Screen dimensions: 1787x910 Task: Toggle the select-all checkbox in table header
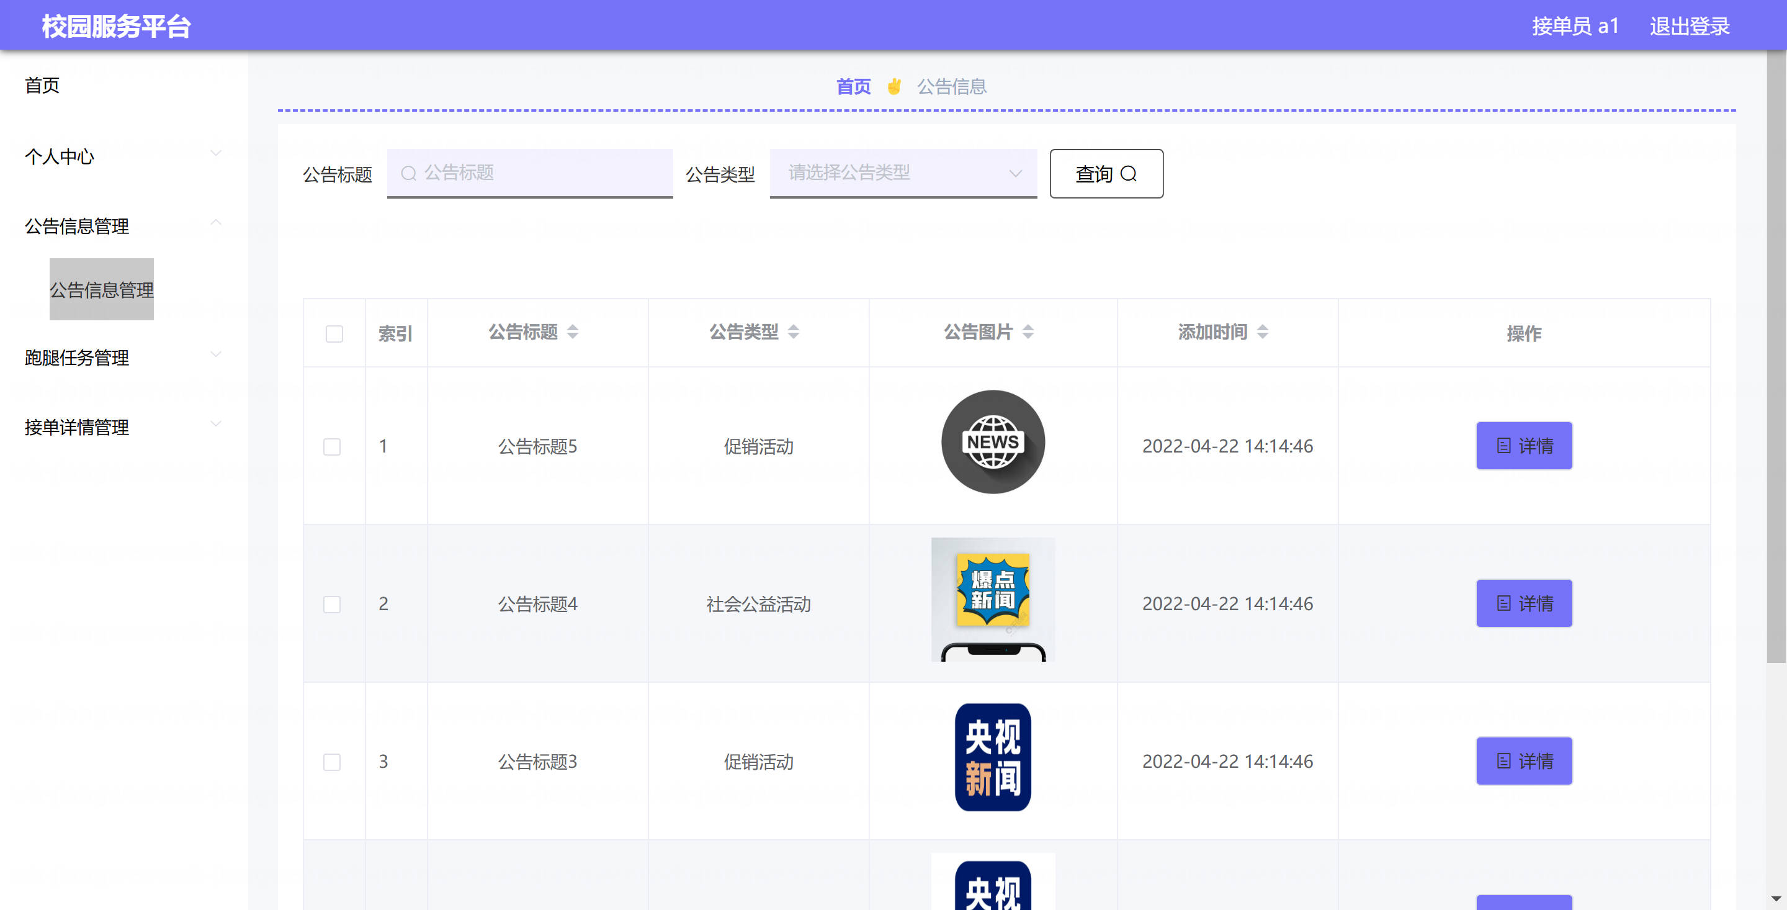(x=334, y=334)
